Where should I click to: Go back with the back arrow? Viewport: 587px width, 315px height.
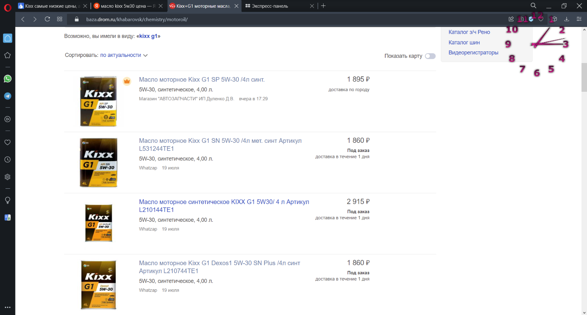pos(23,19)
